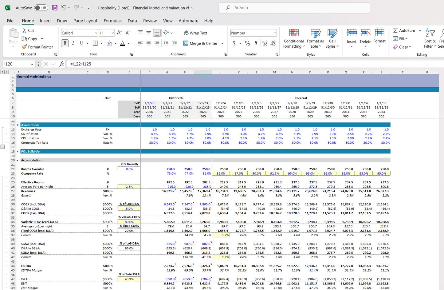Toggle Bold formatting button
This screenshot has height=290, width=444.
click(65, 43)
